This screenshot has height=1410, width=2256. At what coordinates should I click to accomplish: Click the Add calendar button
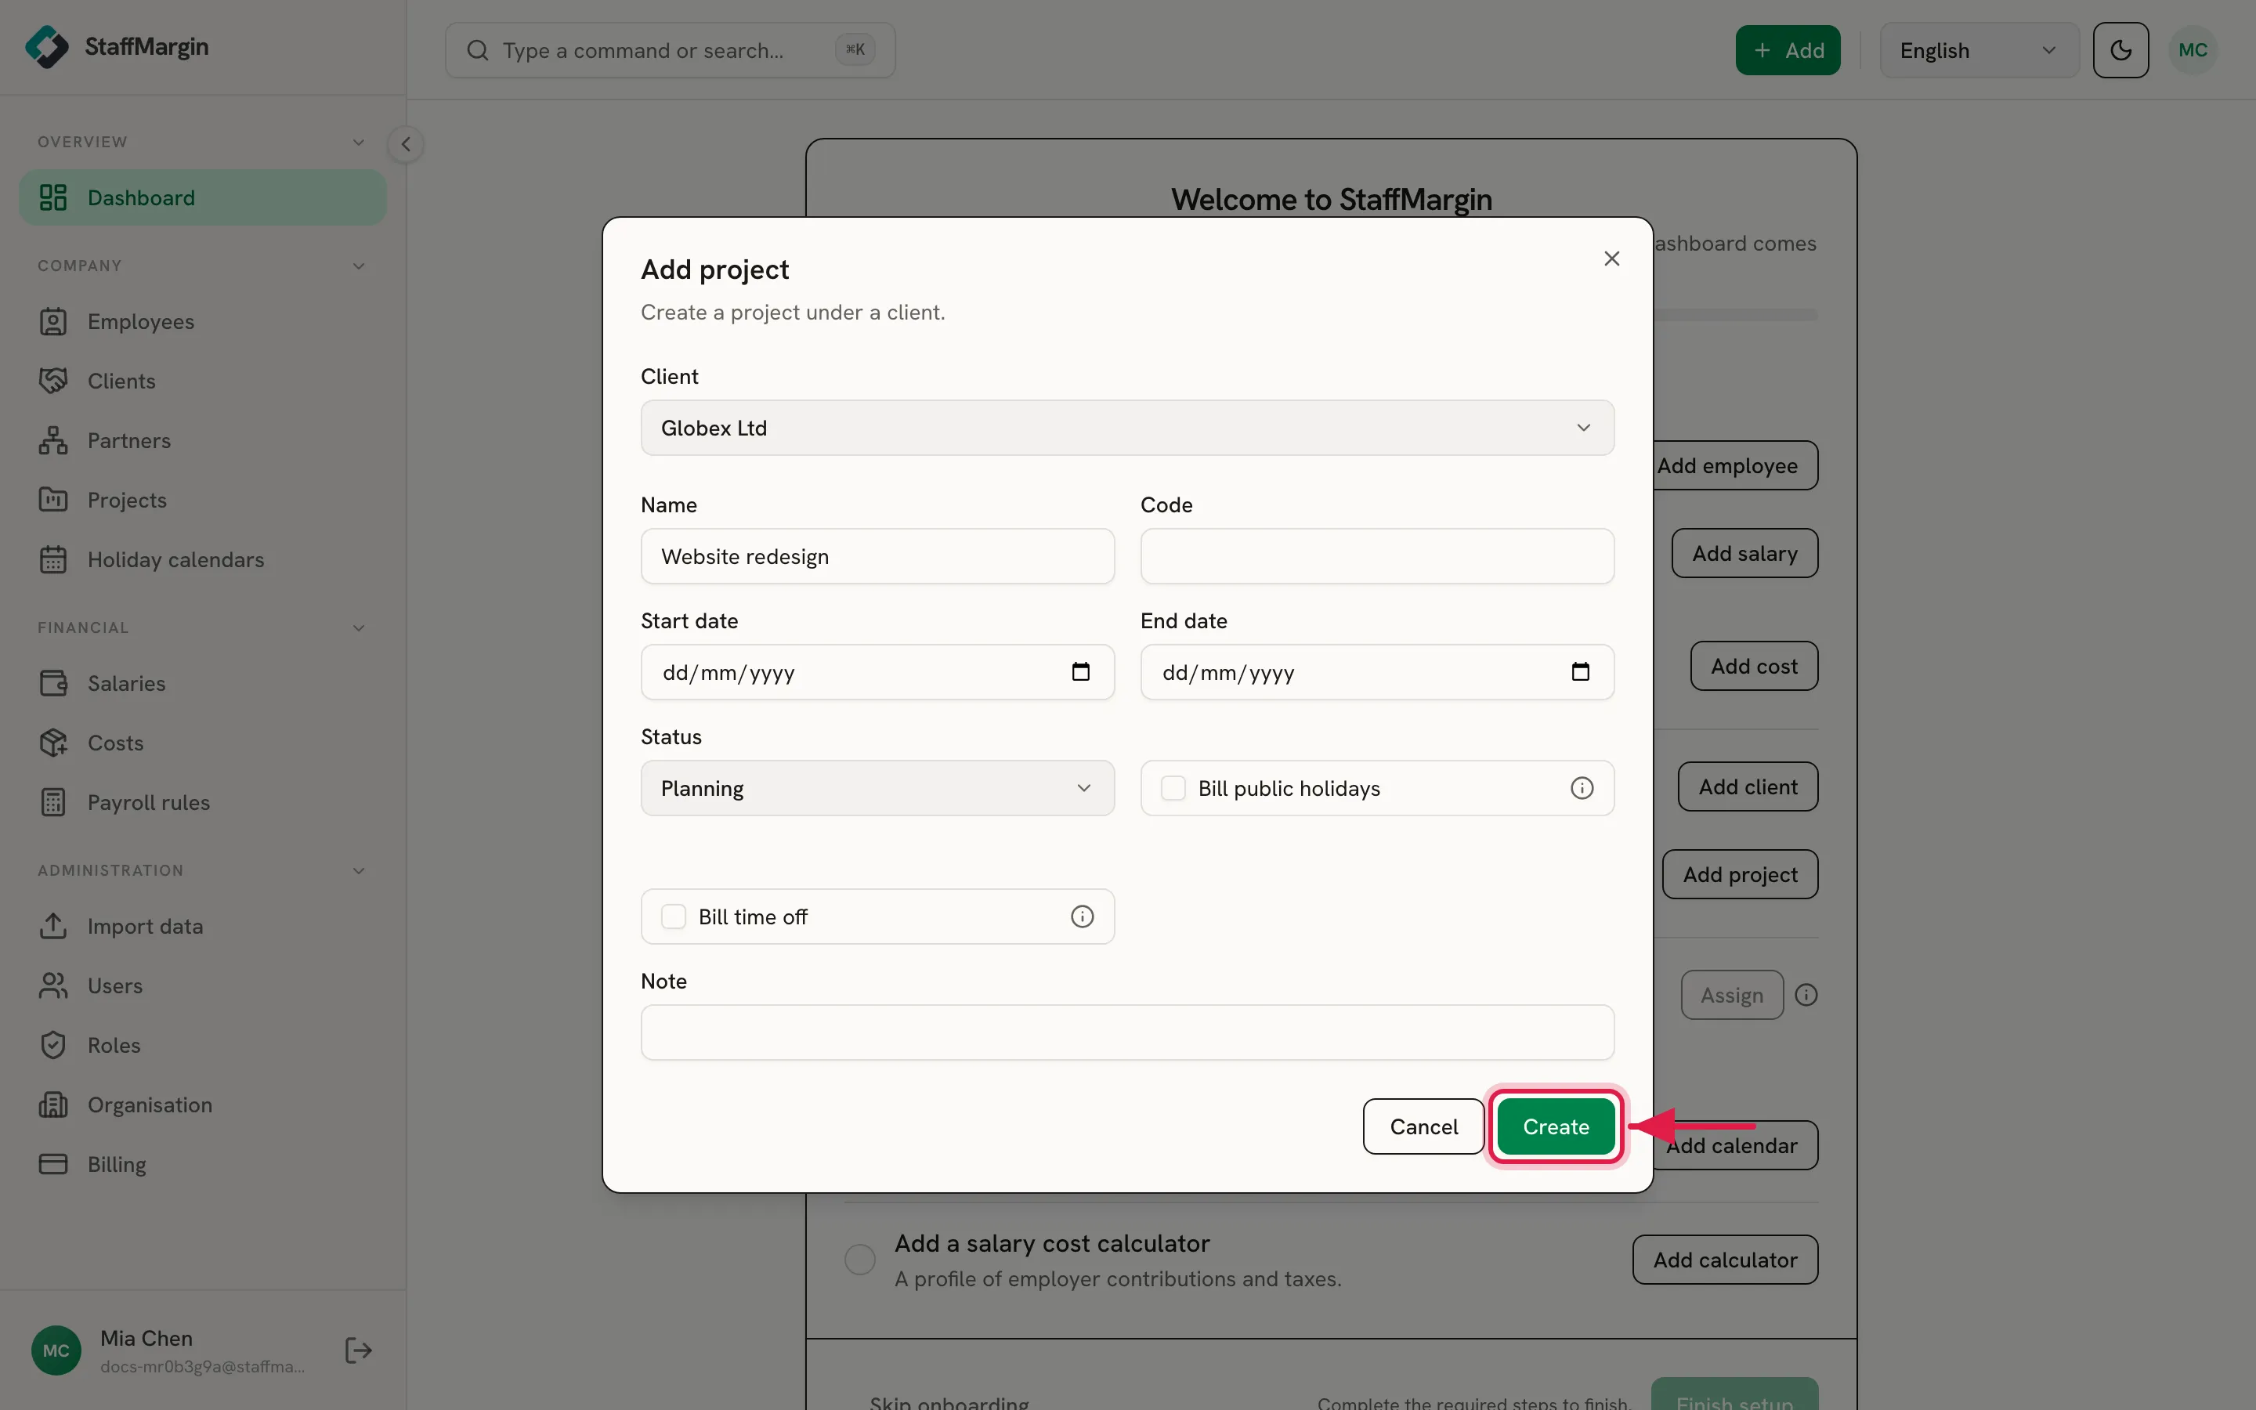1735,1145
